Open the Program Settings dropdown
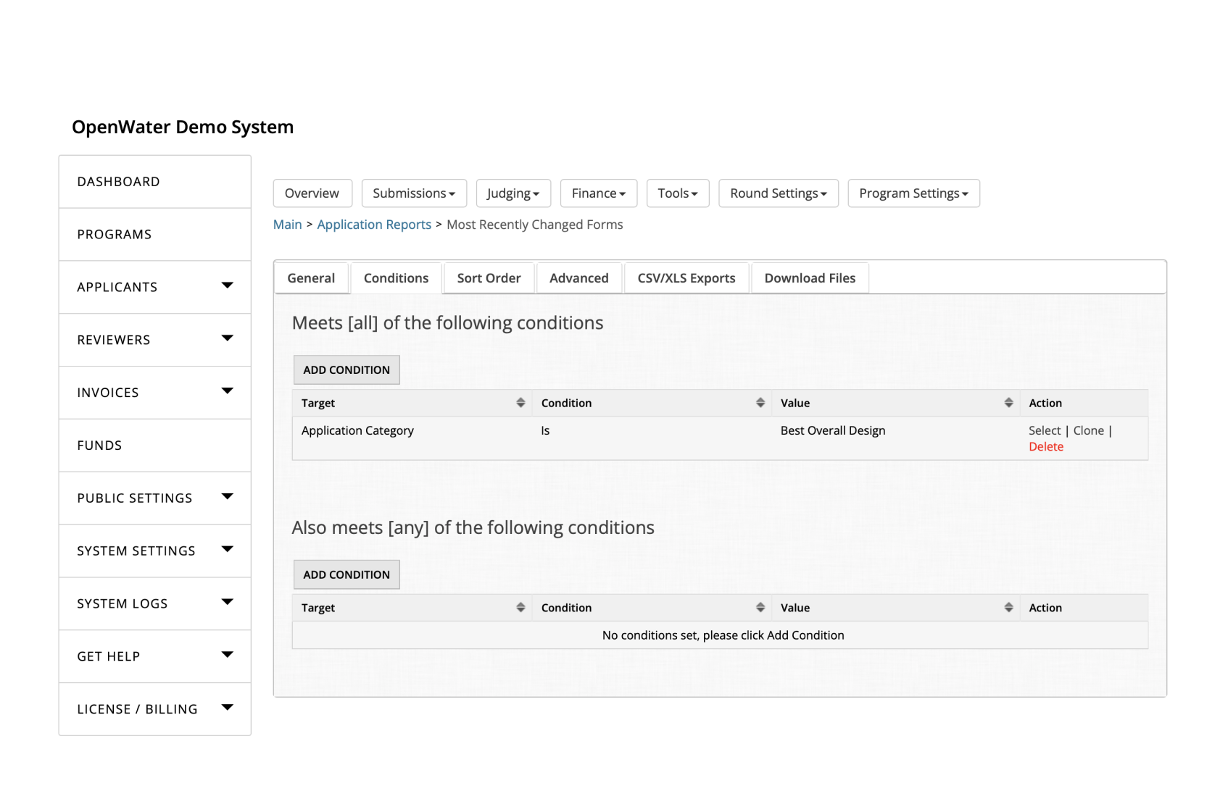The height and width of the screenshot is (807, 1228). tap(913, 193)
